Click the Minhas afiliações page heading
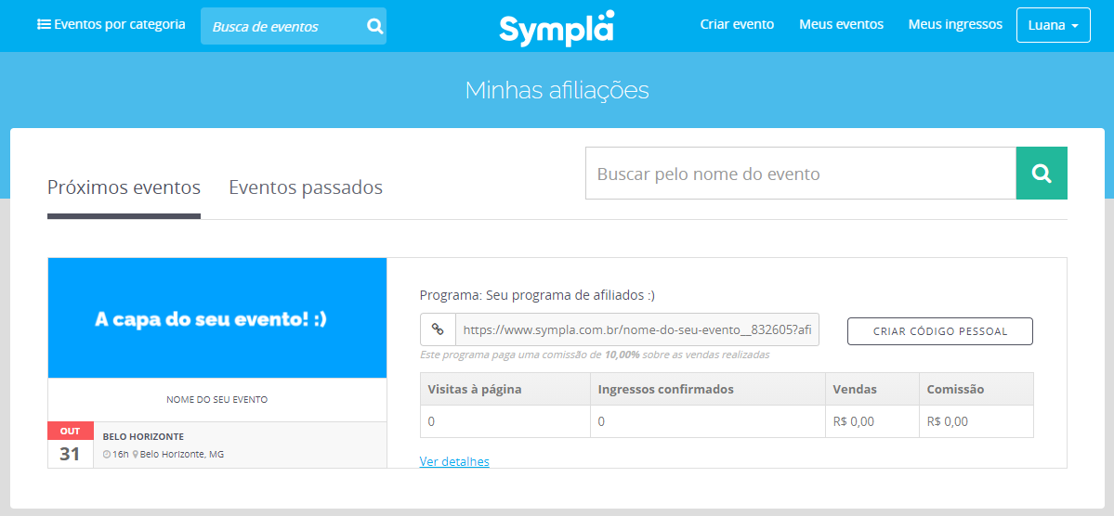 [557, 90]
